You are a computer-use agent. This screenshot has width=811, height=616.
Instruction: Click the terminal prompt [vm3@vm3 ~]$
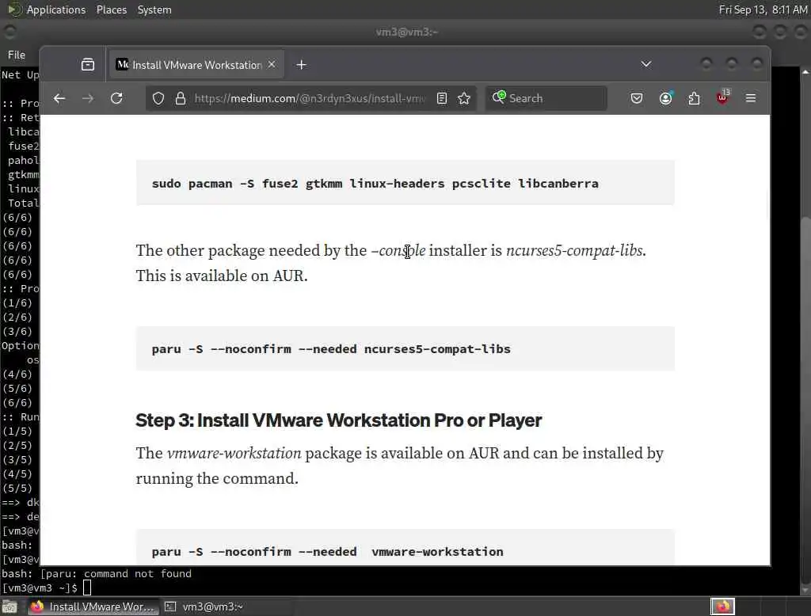tap(40, 588)
